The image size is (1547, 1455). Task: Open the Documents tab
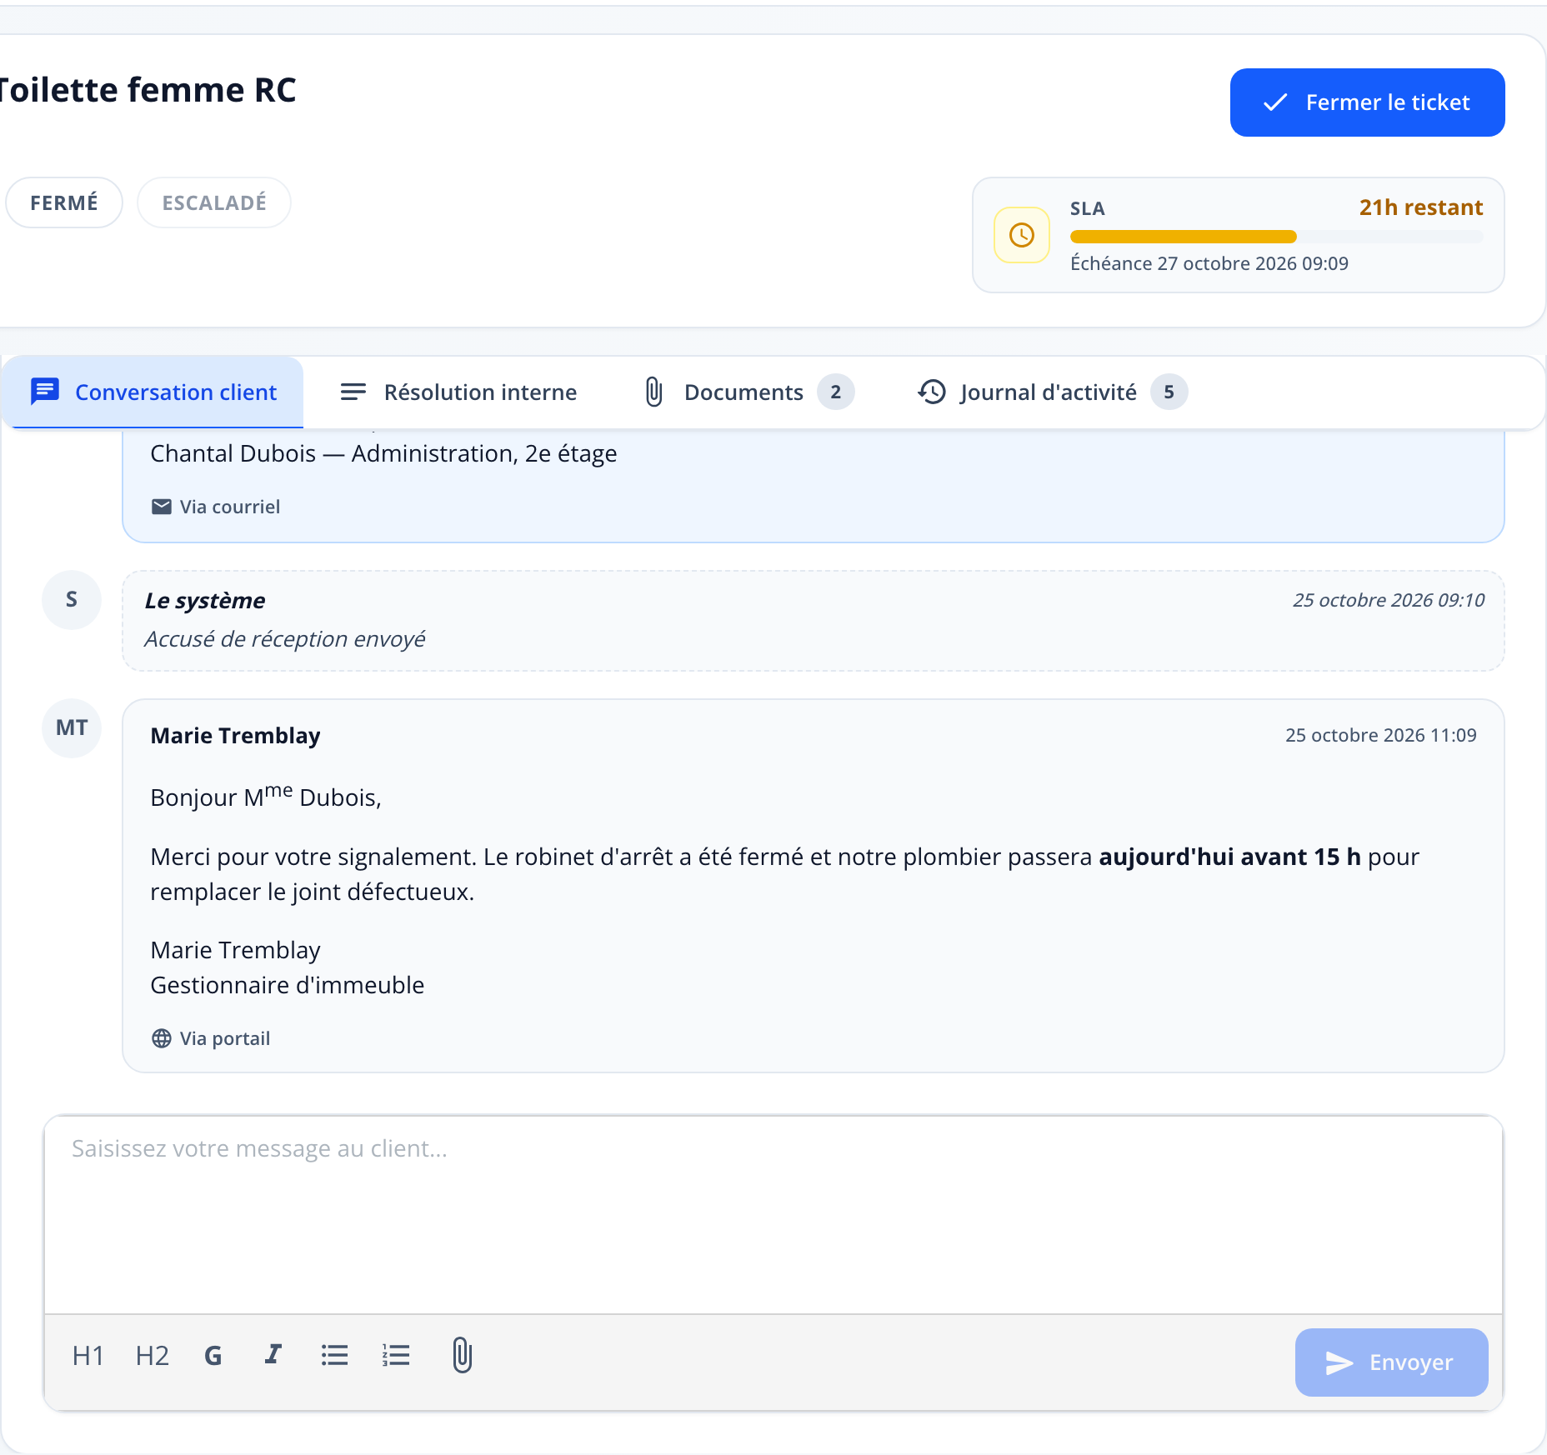coord(749,392)
